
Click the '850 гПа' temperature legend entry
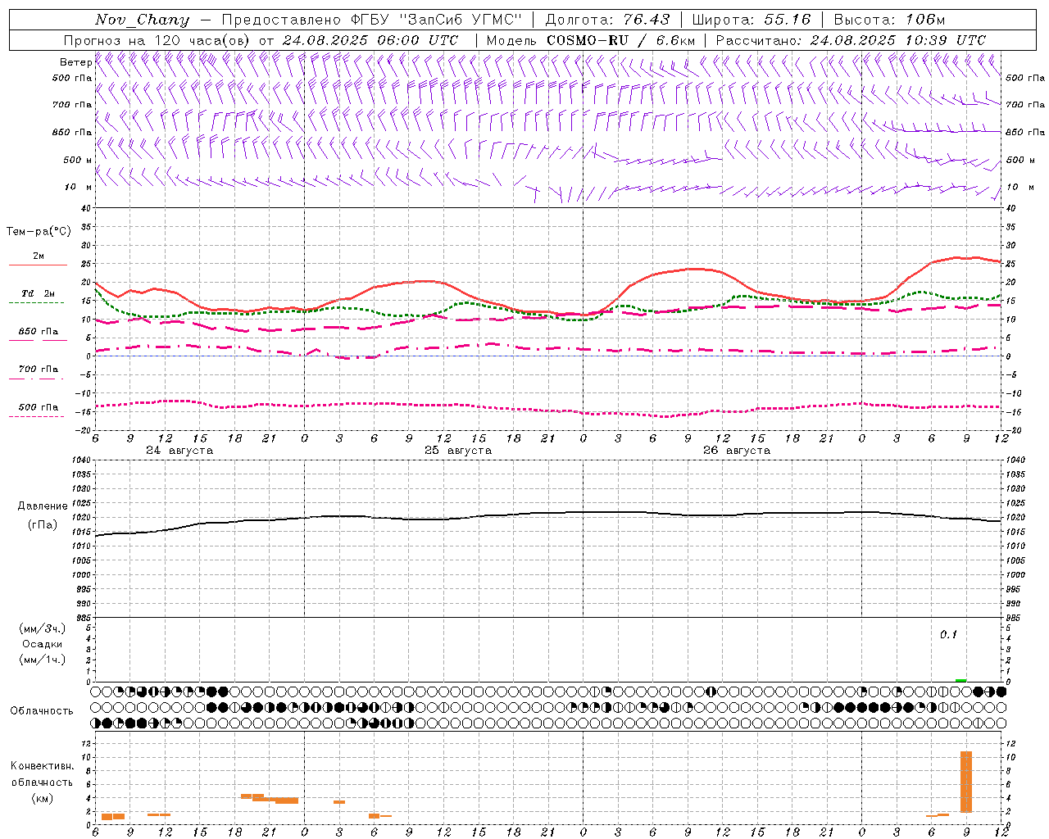click(38, 335)
